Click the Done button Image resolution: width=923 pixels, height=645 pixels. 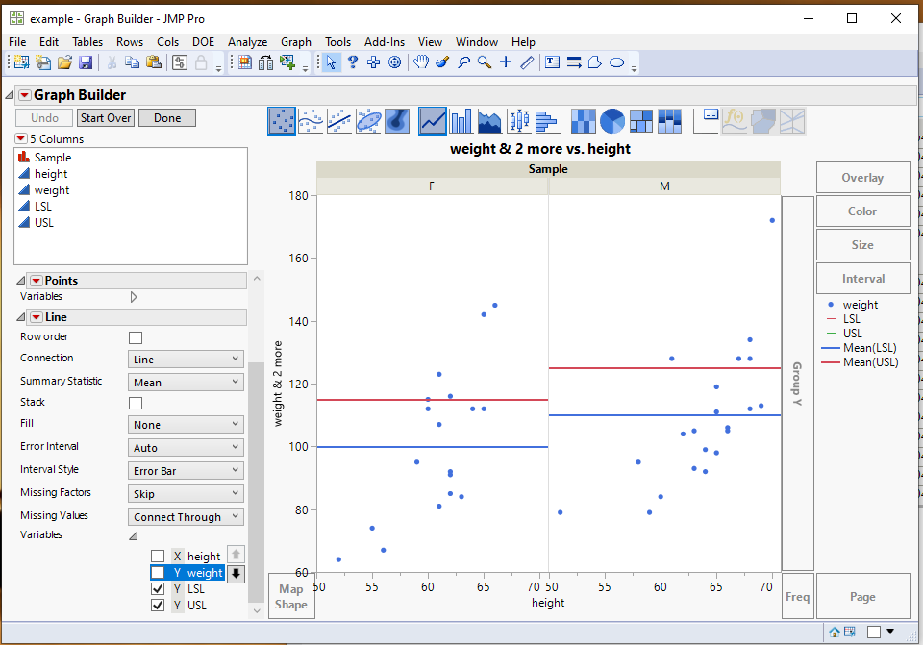(166, 117)
